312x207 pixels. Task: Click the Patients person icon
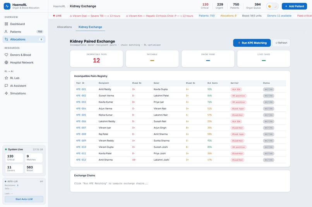[6, 32]
